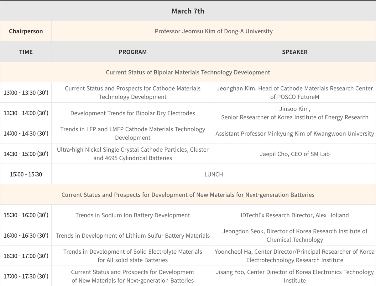Select Development Trends for Bipolar Dry Electrodes
This screenshot has width=376, height=286.
[x=133, y=113]
